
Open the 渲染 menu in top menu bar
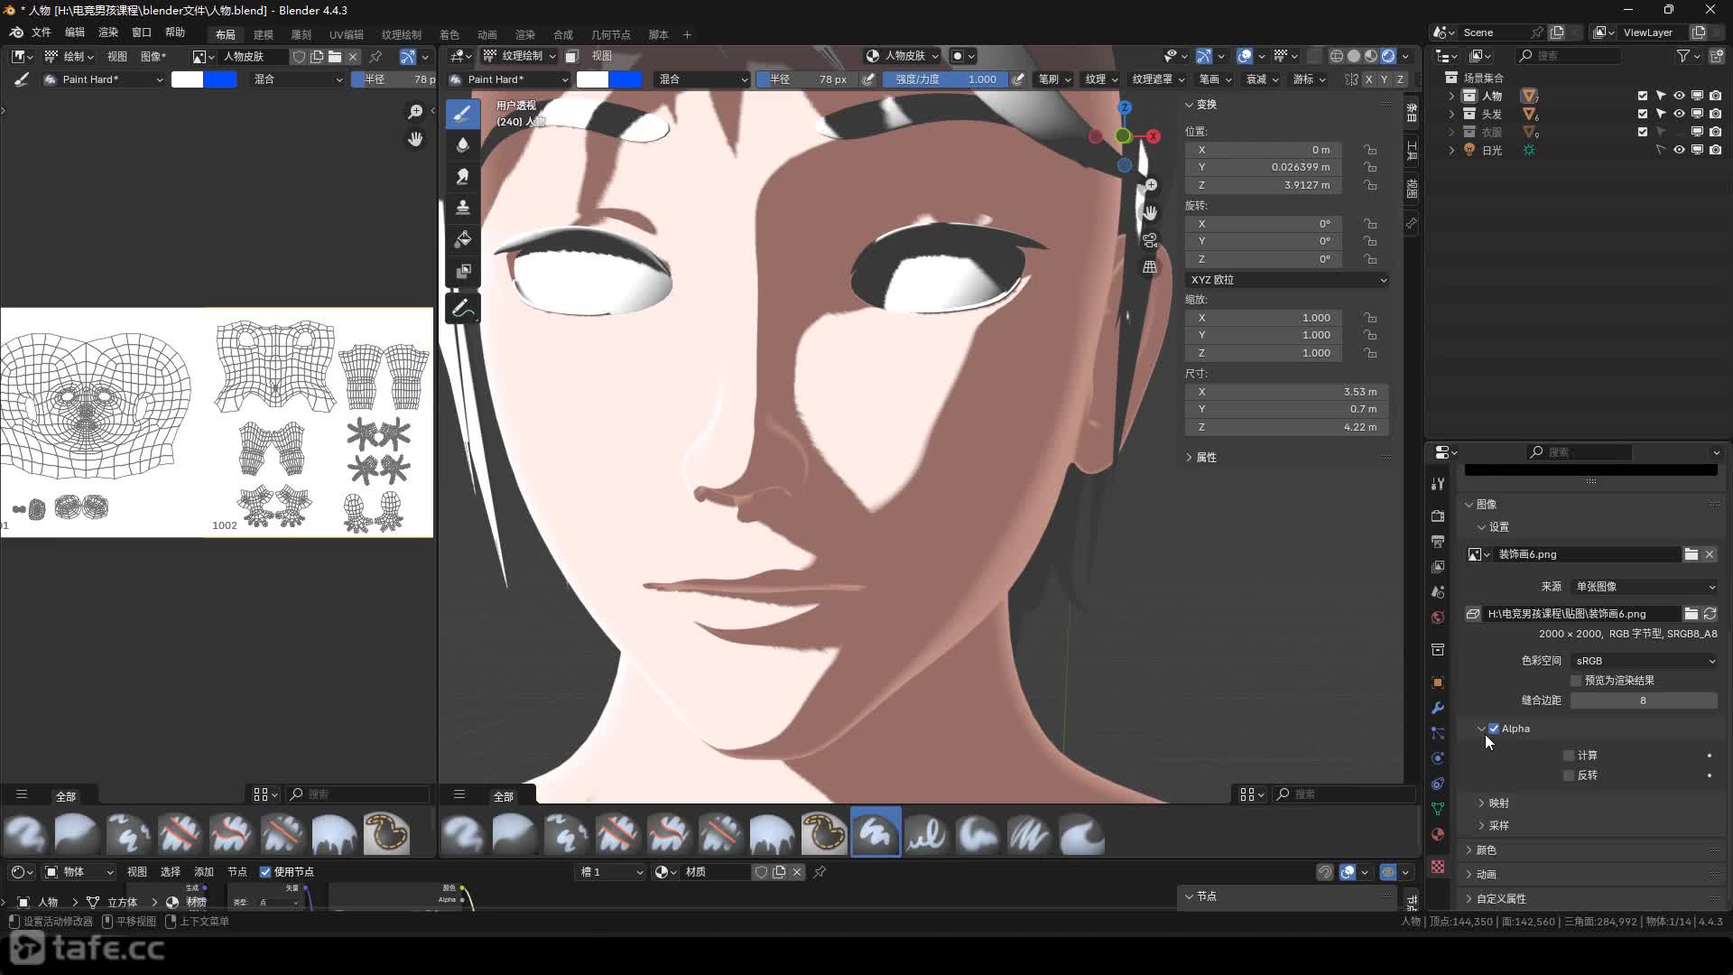click(107, 32)
